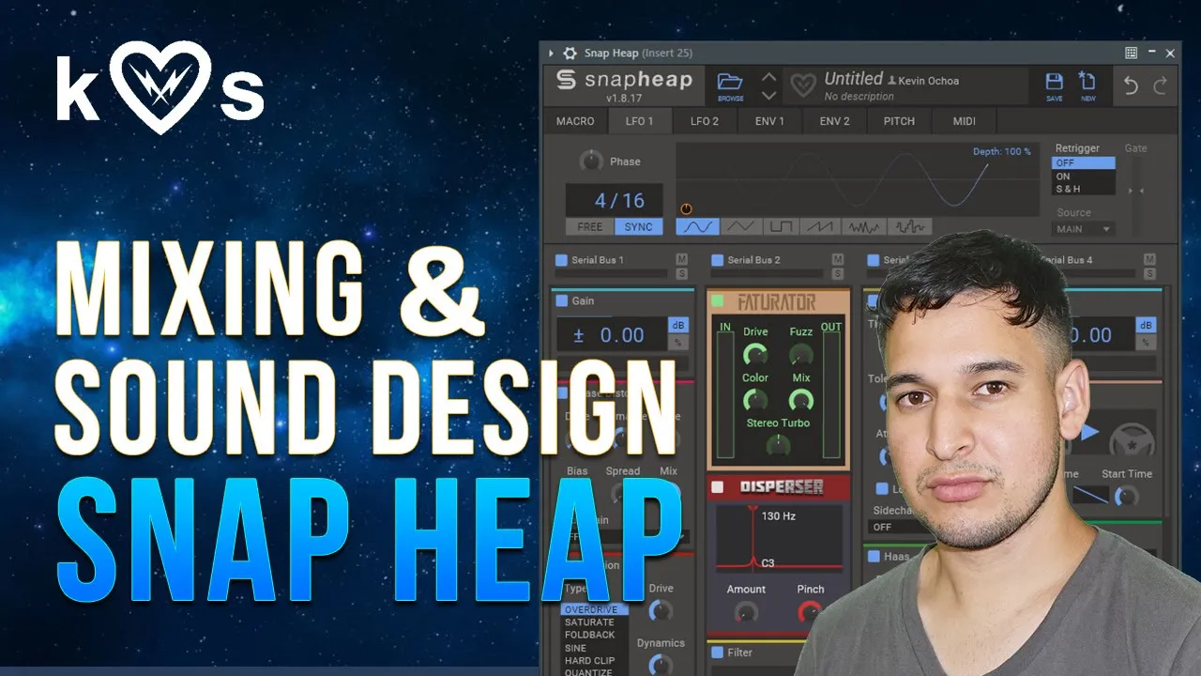
Task: Click the keypad grid icon in the title bar
Action: click(1132, 54)
